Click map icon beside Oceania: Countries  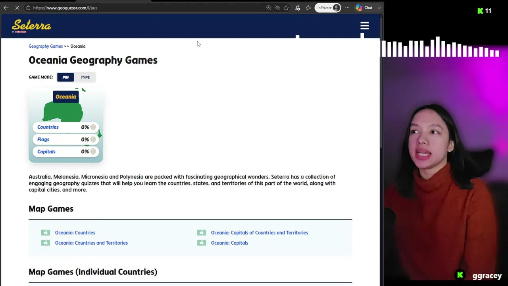[x=45, y=233]
